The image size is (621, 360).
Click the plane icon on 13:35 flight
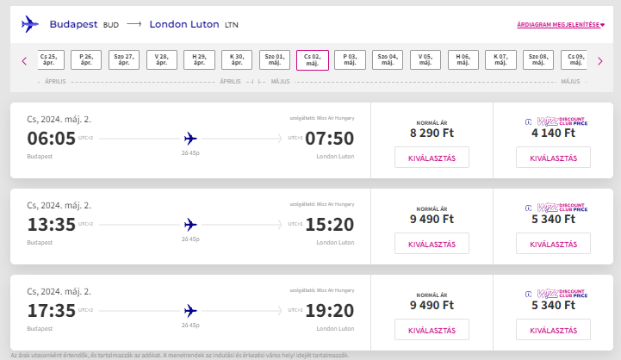point(190,225)
